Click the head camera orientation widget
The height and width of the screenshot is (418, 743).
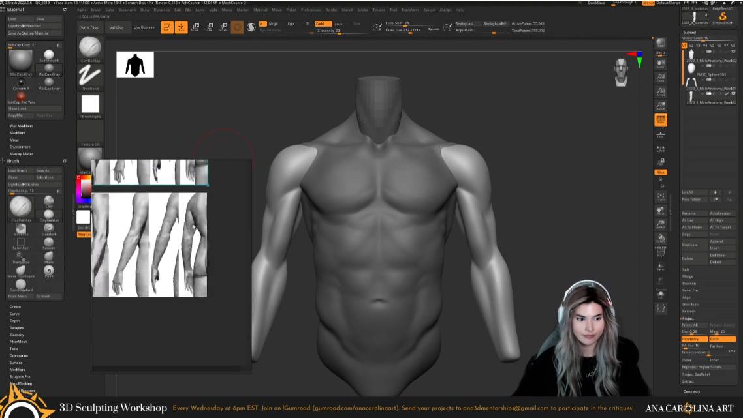(621, 72)
